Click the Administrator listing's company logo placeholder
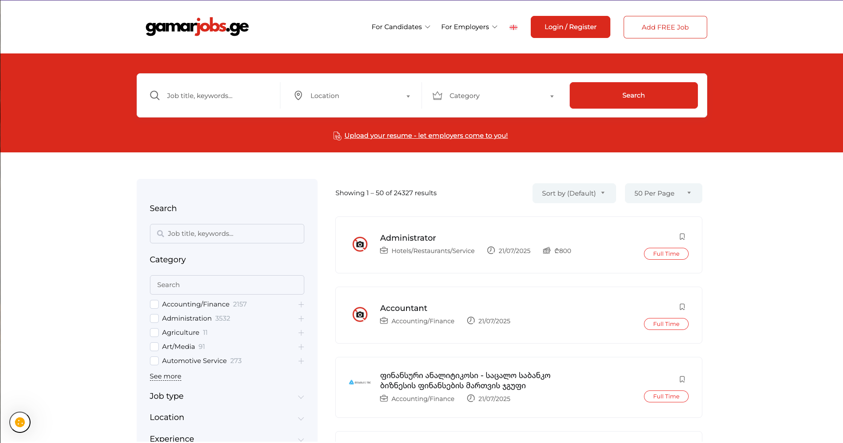Screen dimensions: 843x443 pos(360,244)
